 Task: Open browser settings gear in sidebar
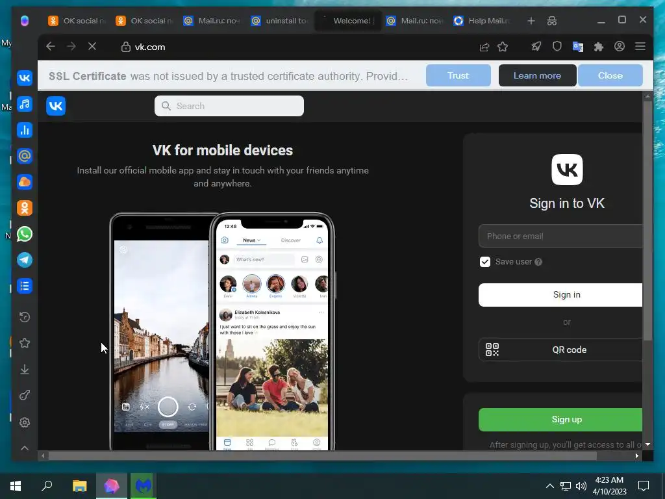25,422
